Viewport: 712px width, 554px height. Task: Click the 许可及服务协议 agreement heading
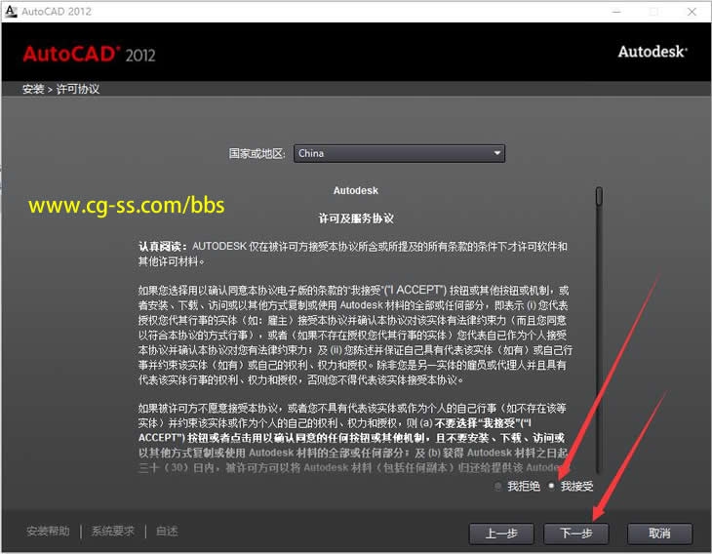356,218
